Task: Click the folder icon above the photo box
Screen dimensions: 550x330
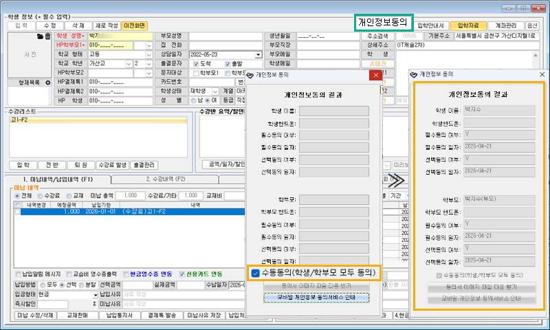Action: 41,36
